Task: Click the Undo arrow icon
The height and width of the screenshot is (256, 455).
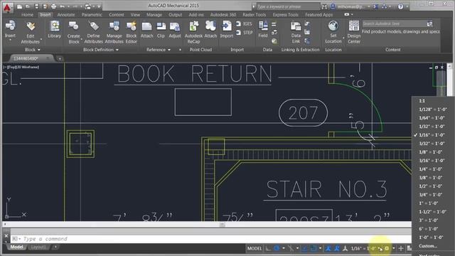Action: point(62,6)
